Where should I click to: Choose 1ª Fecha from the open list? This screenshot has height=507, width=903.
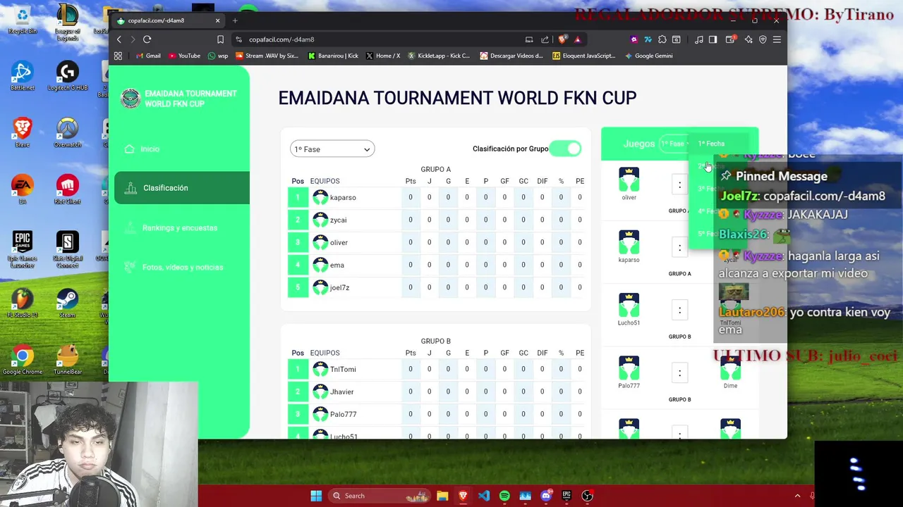coord(711,144)
